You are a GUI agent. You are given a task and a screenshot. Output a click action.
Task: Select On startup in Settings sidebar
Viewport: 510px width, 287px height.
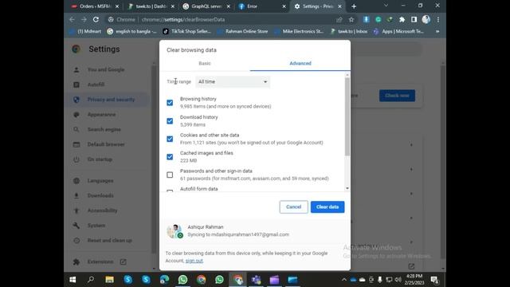click(100, 159)
